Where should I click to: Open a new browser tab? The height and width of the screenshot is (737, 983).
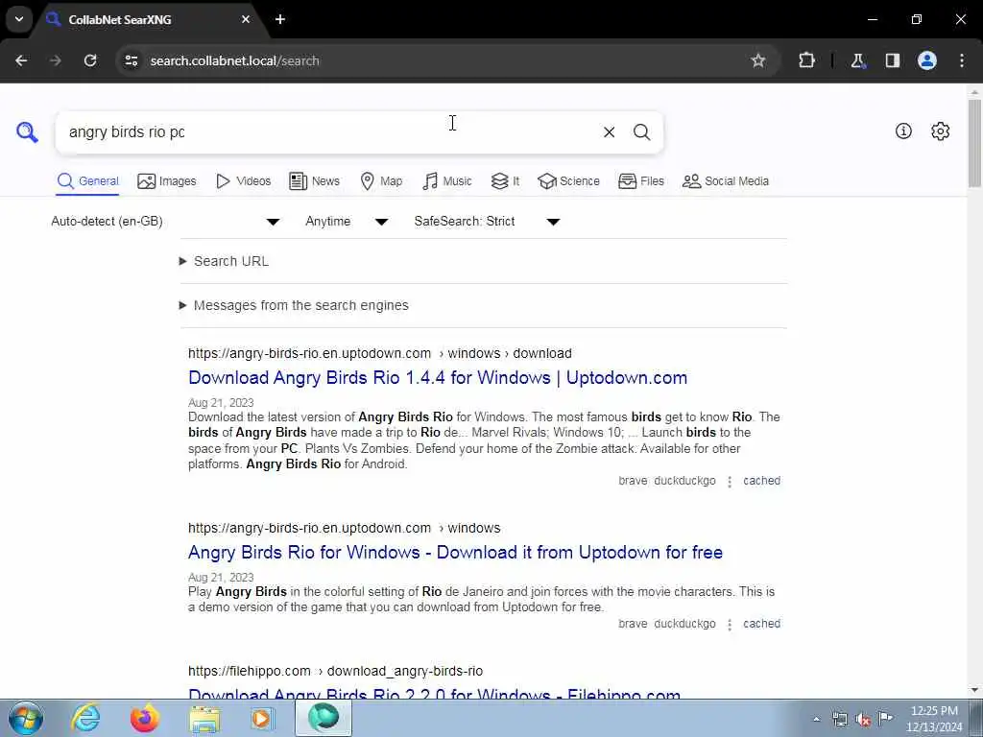click(280, 19)
